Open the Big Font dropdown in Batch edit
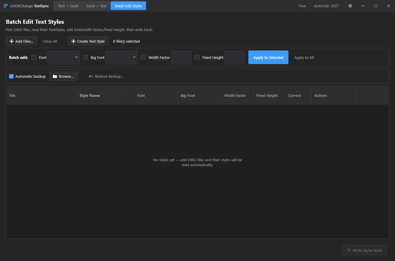 click(122, 57)
